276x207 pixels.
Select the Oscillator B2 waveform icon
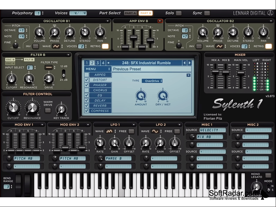[x=219, y=46]
